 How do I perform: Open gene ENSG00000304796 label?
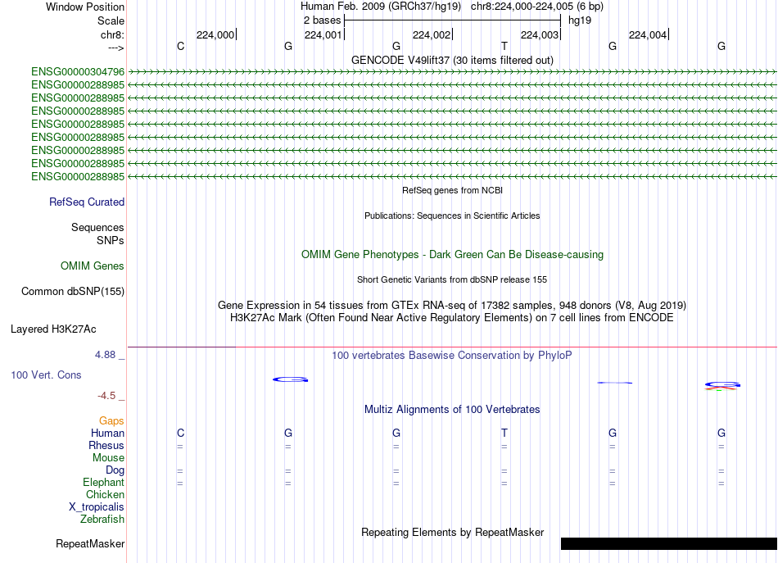tap(78, 71)
